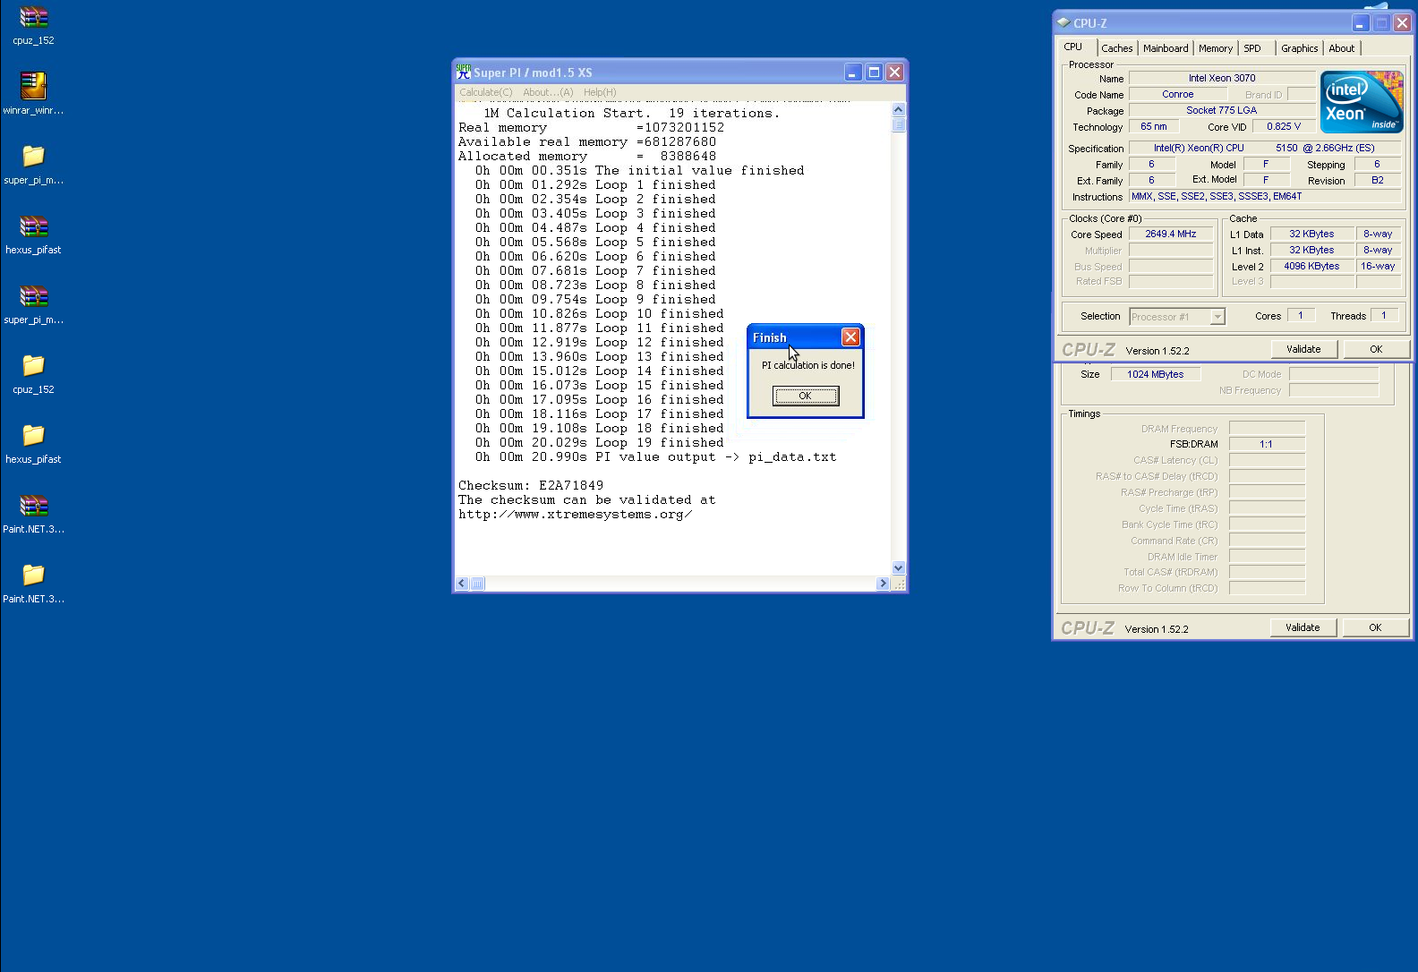This screenshot has width=1418, height=972.
Task: Click the Super PI vertical scrollbar thumb
Action: [x=899, y=125]
